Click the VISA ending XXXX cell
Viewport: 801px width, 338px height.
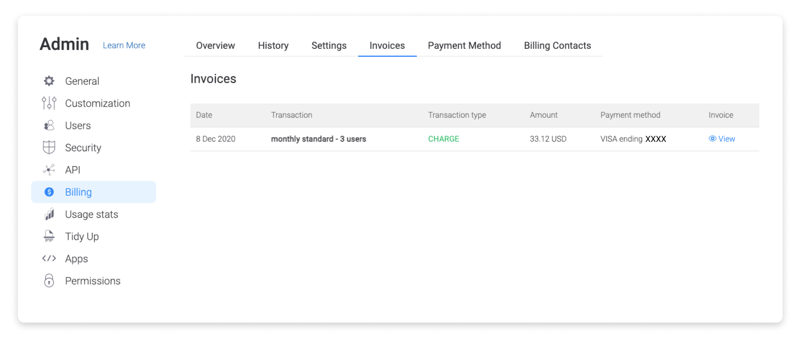click(633, 139)
